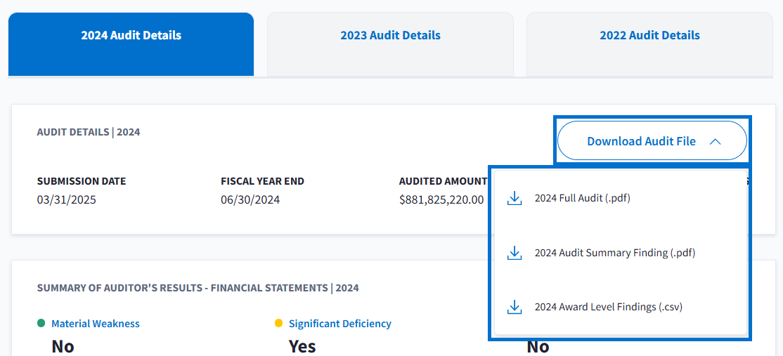Open the 2022 Audit Details tab
This screenshot has width=783, height=356.
[x=649, y=36]
